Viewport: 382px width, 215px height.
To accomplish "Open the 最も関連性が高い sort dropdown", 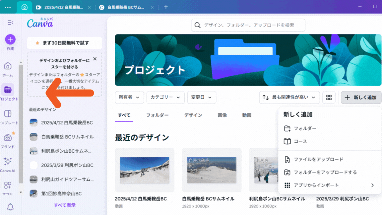I will coord(289,98).
